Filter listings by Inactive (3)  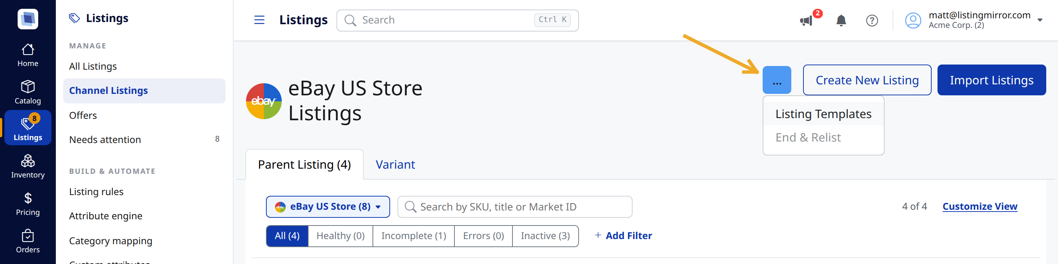545,236
